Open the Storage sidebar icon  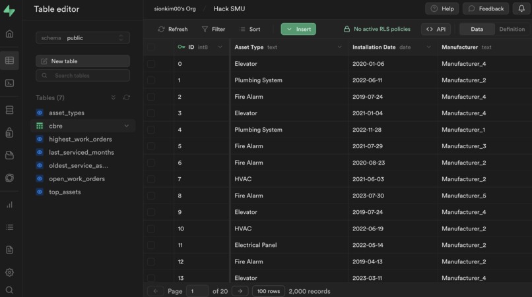point(9,155)
